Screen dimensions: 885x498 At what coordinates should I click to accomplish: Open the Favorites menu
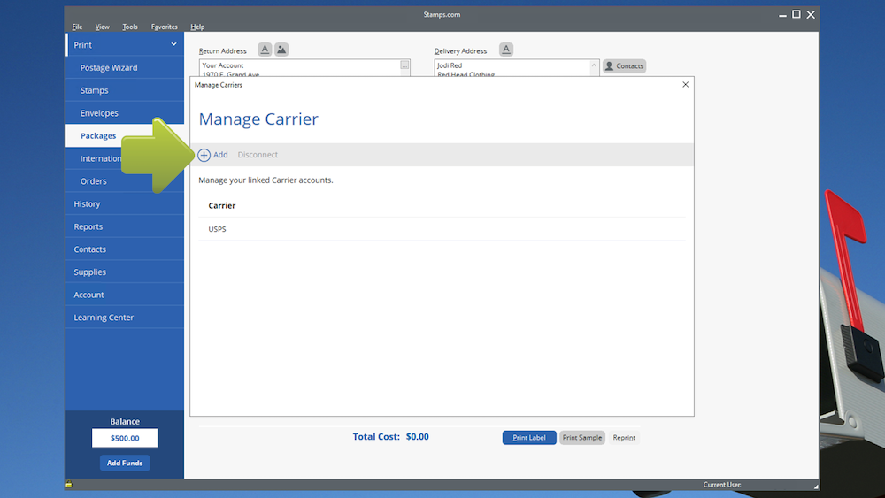pos(164,27)
